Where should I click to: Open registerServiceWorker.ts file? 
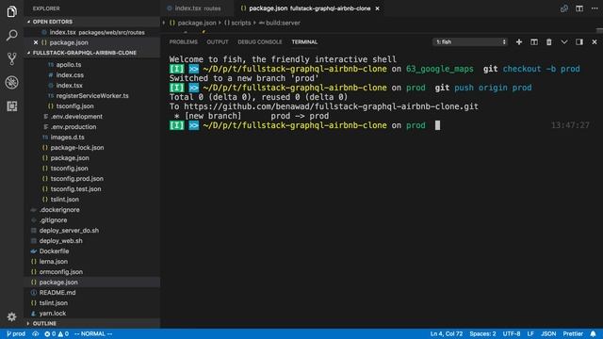click(92, 96)
